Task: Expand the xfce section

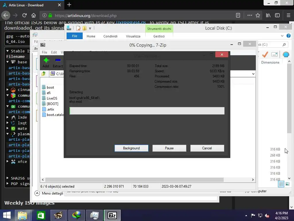Action: coord(7,161)
